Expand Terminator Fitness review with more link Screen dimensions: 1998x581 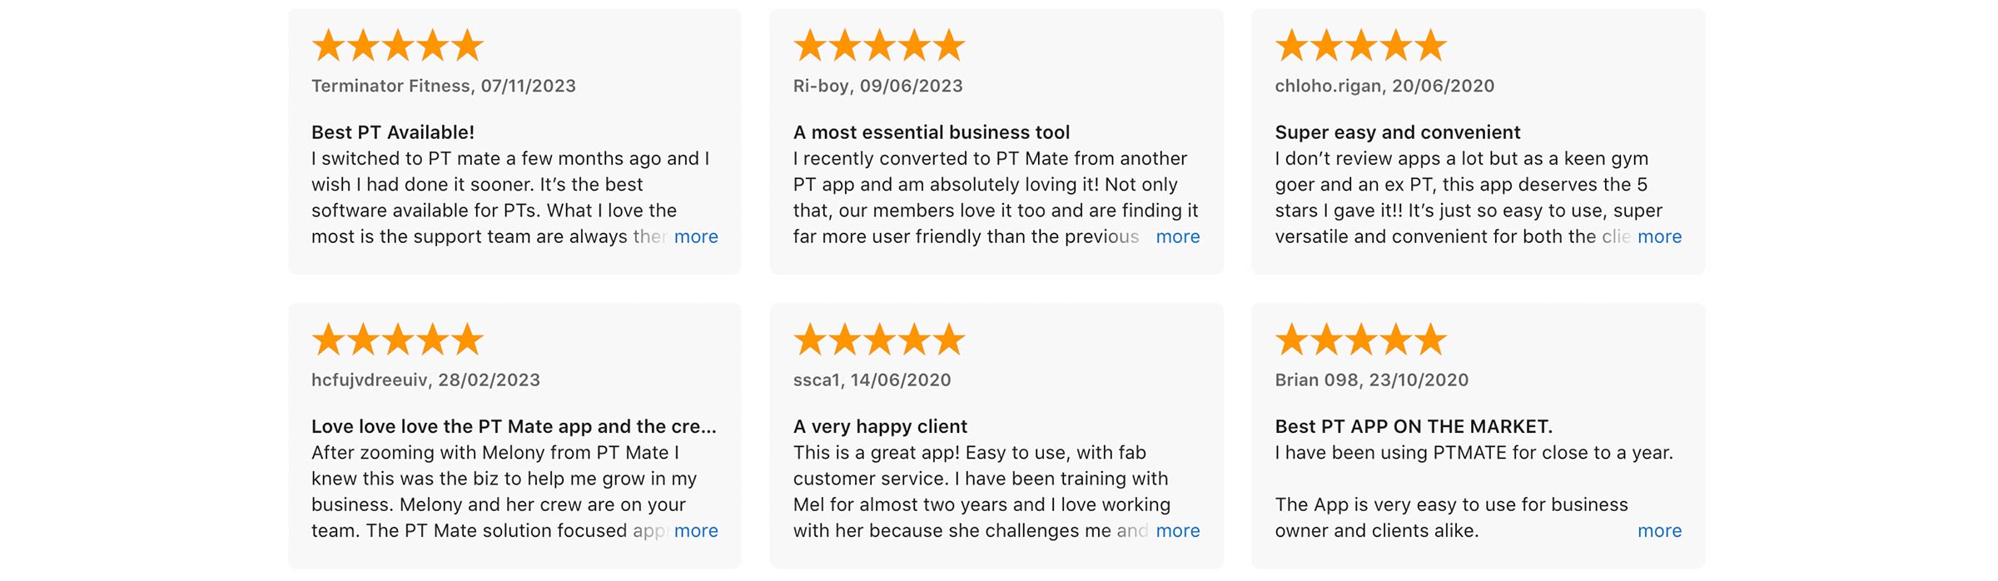tap(696, 236)
